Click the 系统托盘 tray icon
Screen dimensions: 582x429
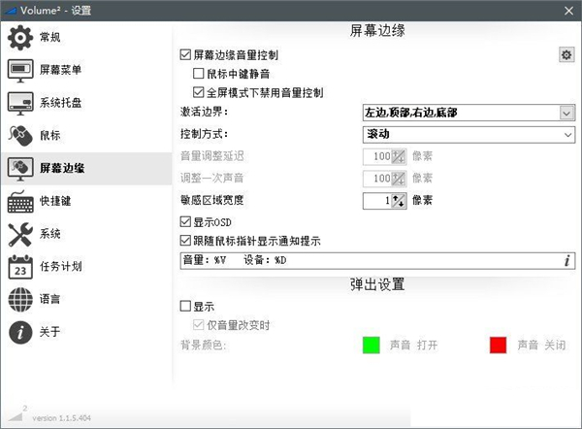pyautogui.click(x=20, y=103)
